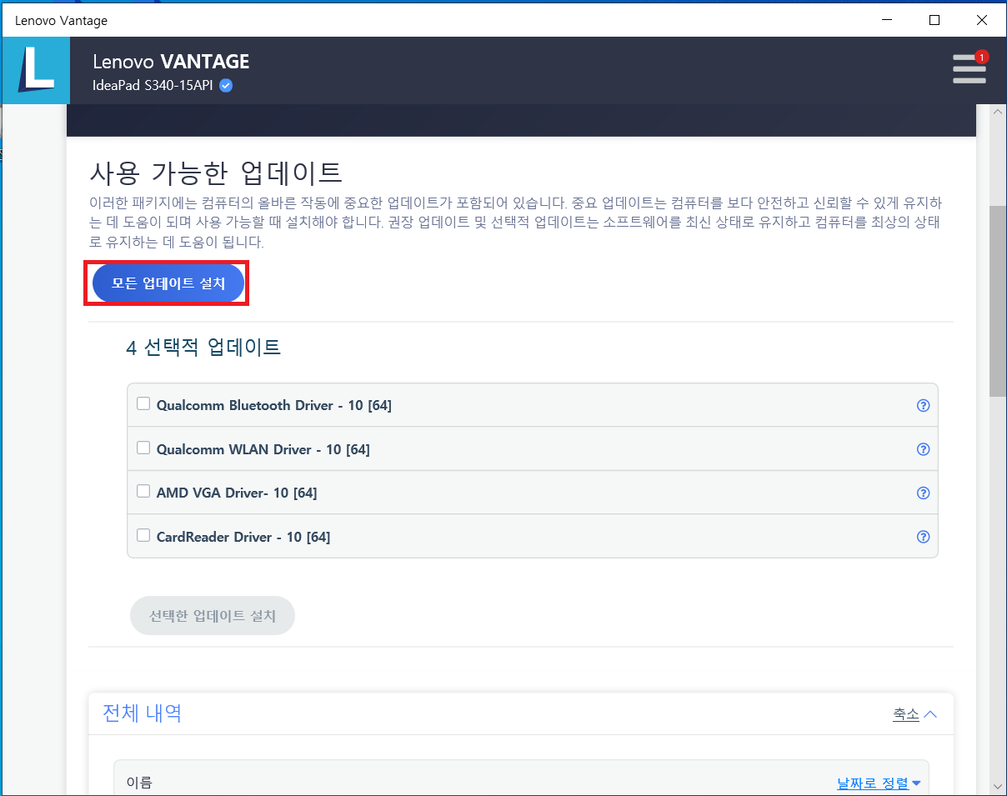Click the 4 선택적 업데이트 heading
Viewport: 1007px width, 796px height.
tap(203, 347)
